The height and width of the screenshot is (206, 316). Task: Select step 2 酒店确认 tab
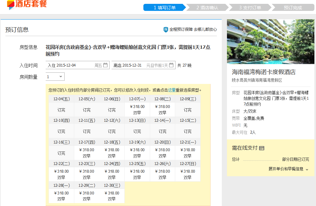point(207,8)
